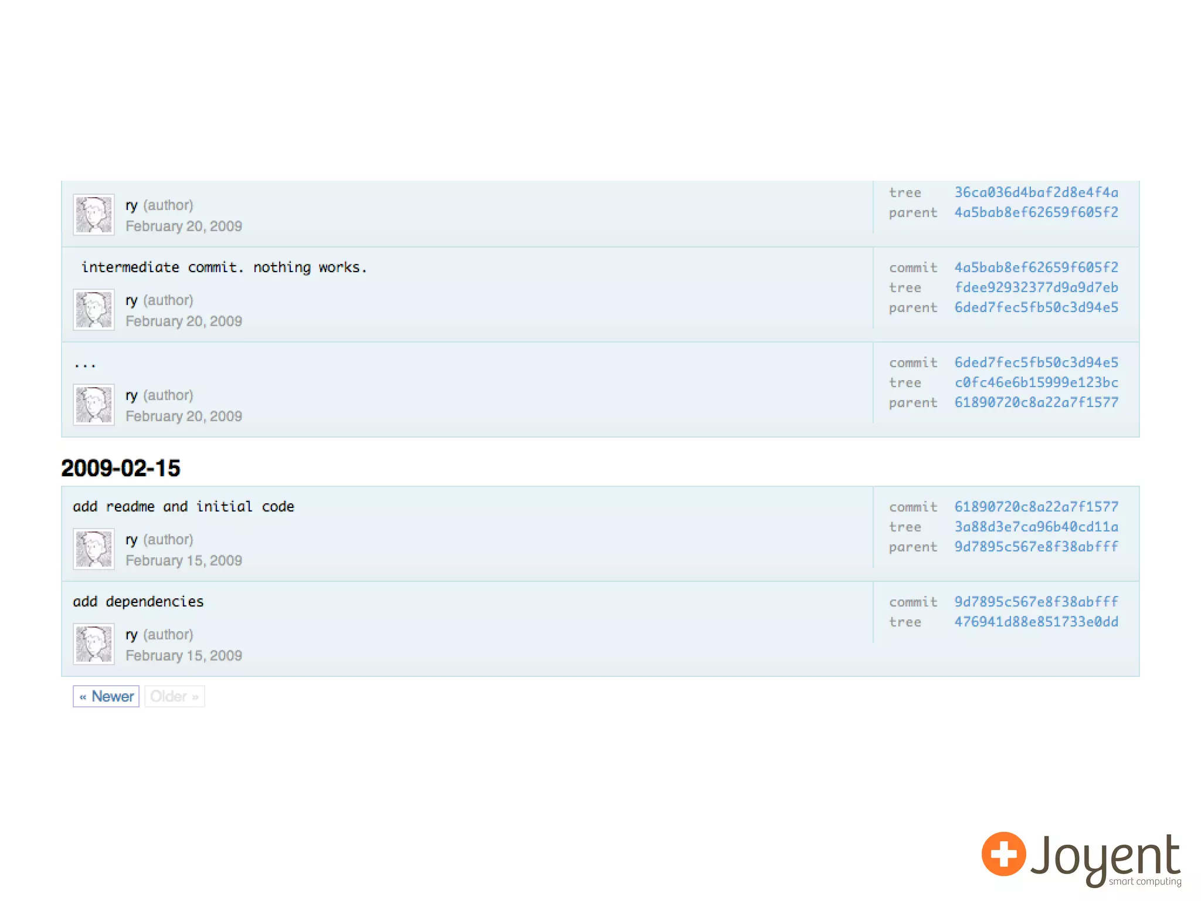Go to the Newer commits page
This screenshot has width=1201, height=901.
coord(106,696)
